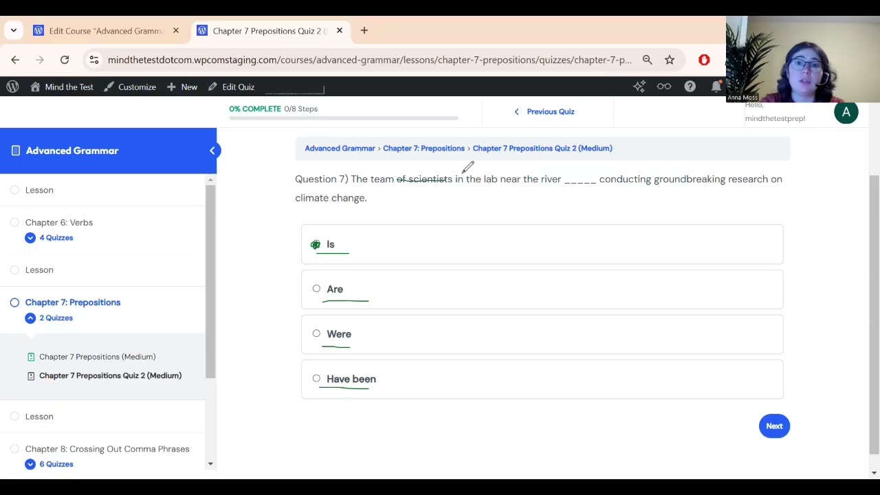
Task: Click Advanced Grammar breadcrumb link
Action: [340, 148]
